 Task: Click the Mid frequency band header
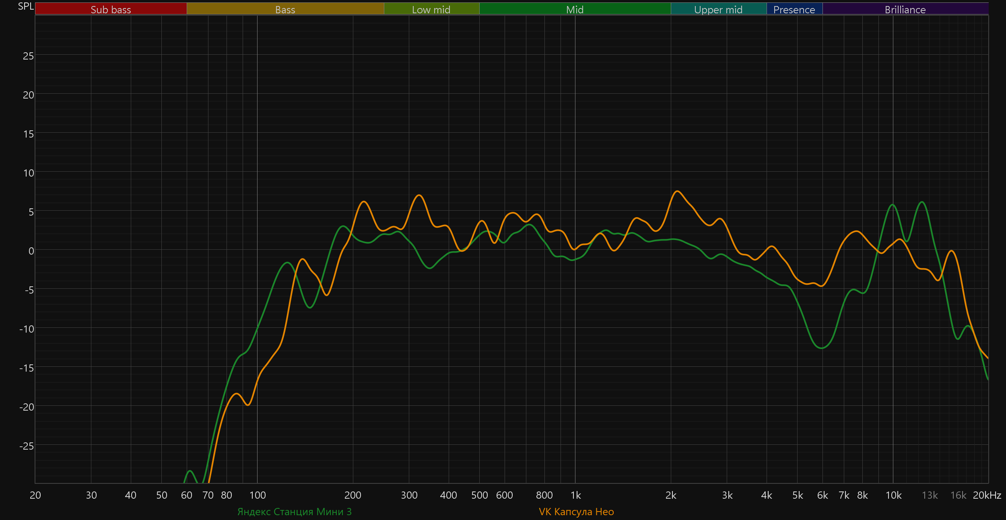(x=575, y=9)
